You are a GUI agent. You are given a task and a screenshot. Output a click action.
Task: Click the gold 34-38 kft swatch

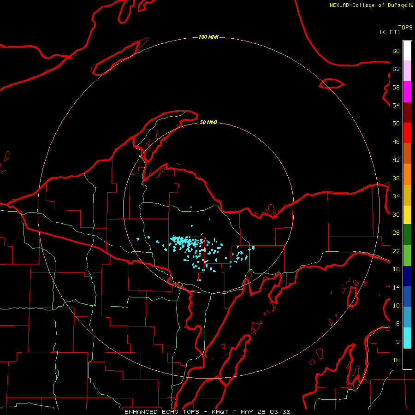click(x=407, y=195)
